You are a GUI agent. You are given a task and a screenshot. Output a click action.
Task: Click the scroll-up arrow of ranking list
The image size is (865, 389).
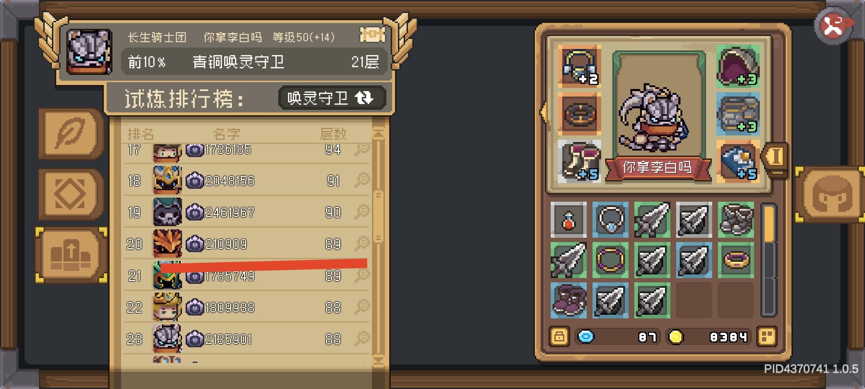[x=378, y=134]
